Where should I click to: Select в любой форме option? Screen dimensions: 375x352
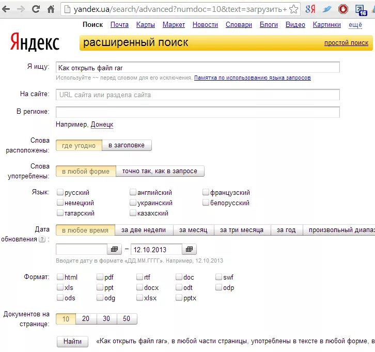86,171
